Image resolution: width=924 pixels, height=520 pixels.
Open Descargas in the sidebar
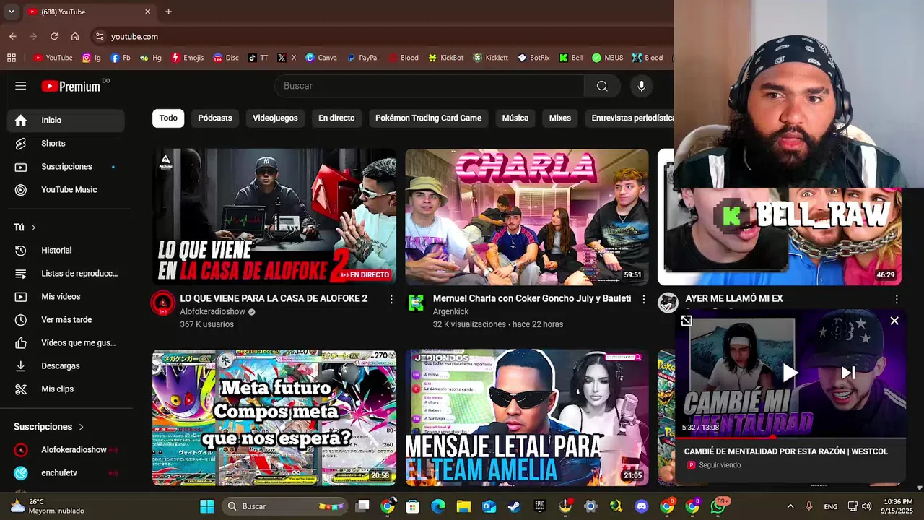coord(66,366)
